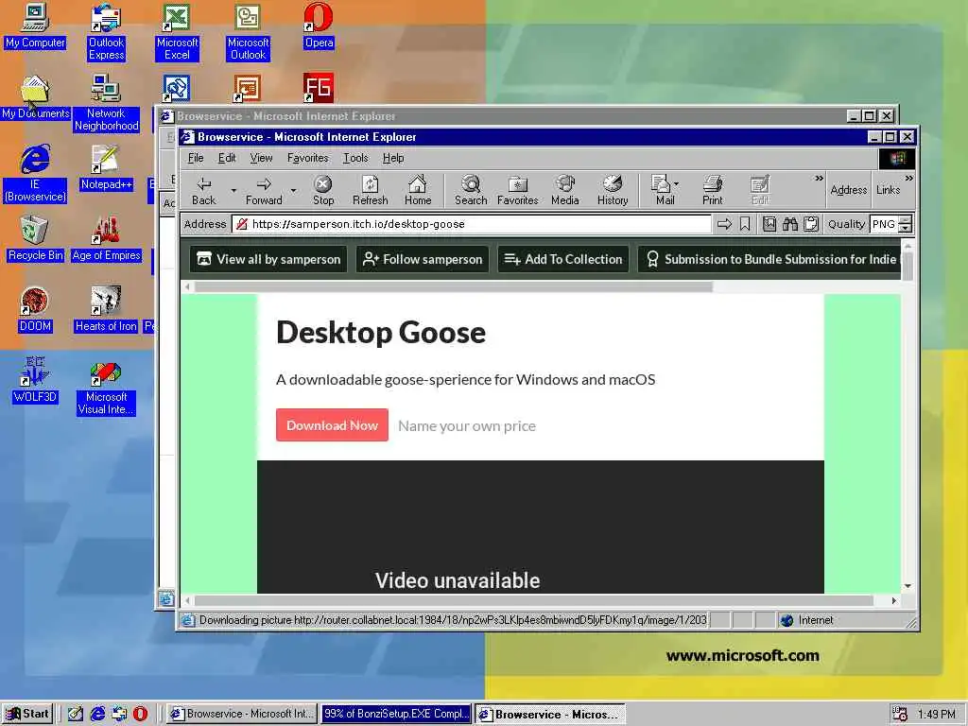This screenshot has width=968, height=726.
Task: Select the WOLF3D desktop icon
Action: pos(35,380)
